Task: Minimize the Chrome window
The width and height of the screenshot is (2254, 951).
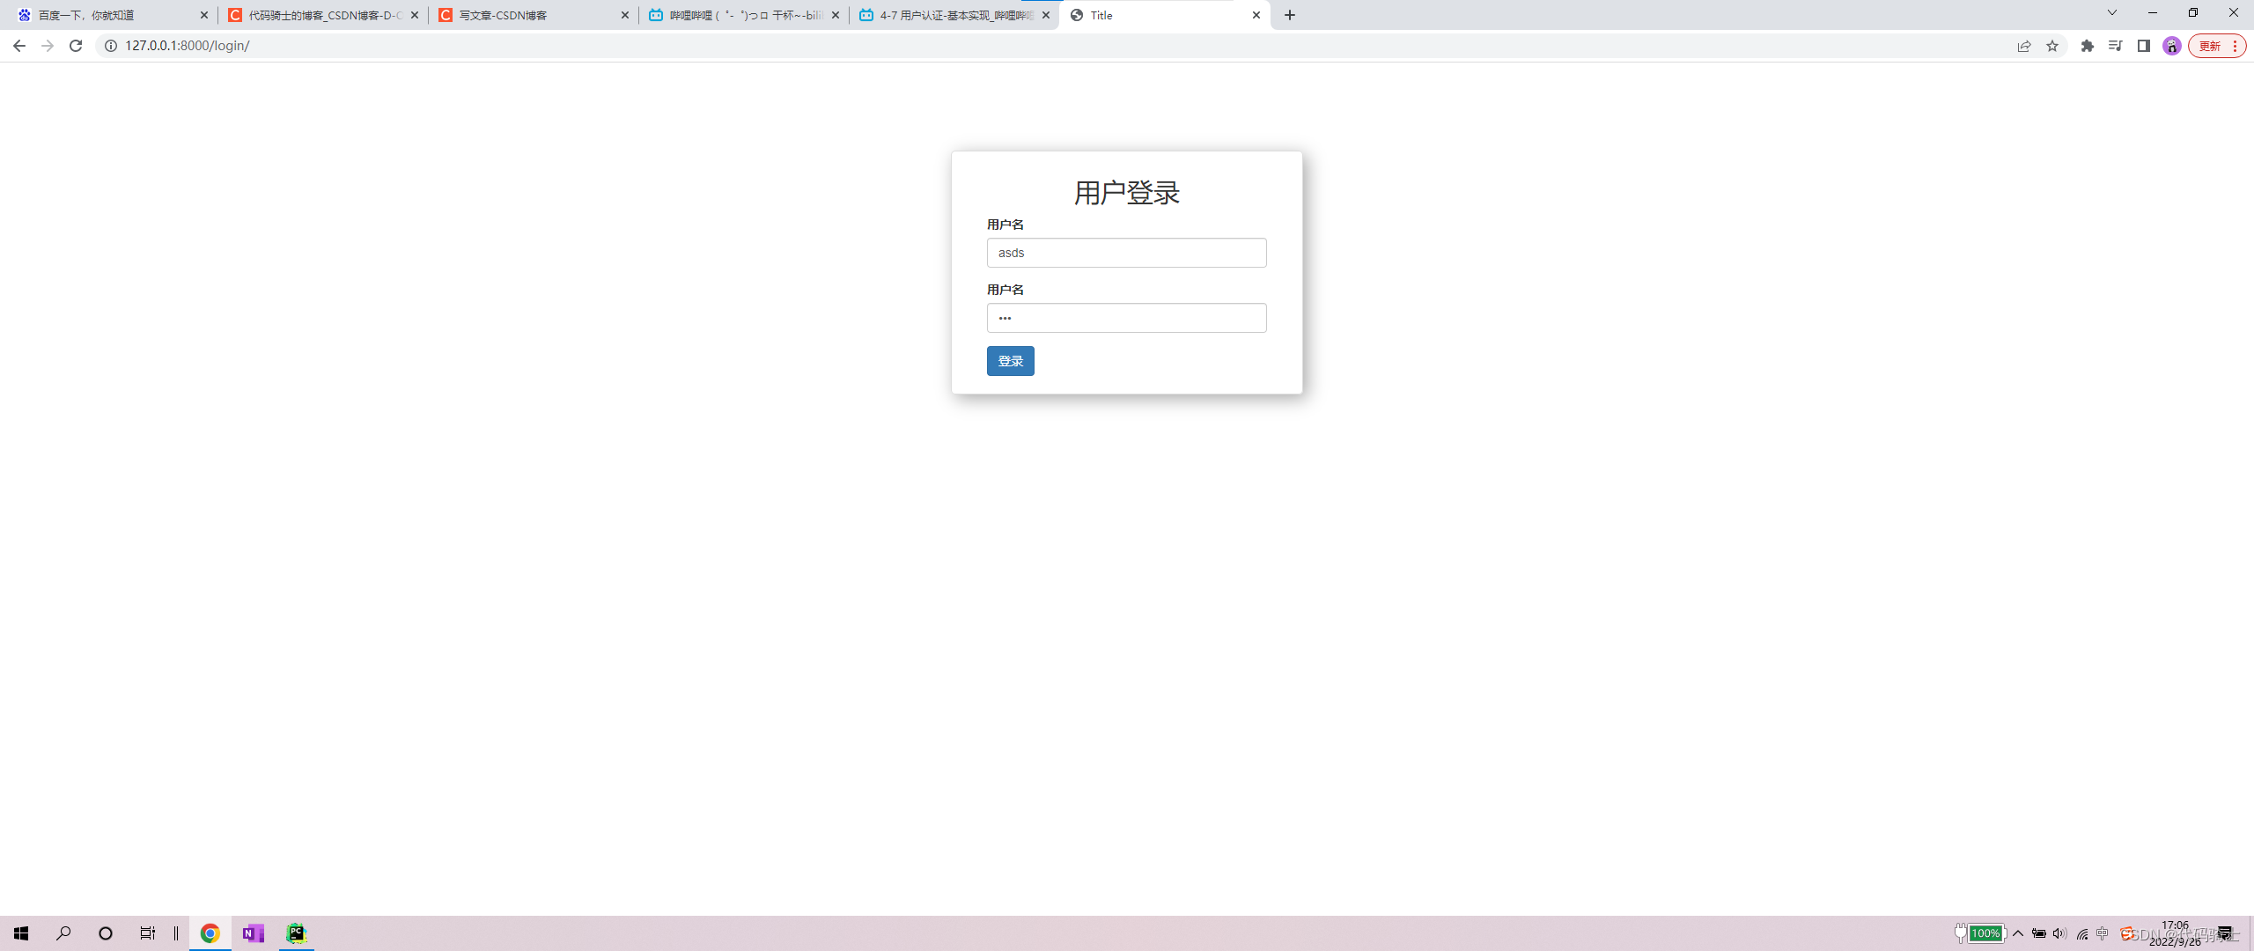Action: 2153,12
